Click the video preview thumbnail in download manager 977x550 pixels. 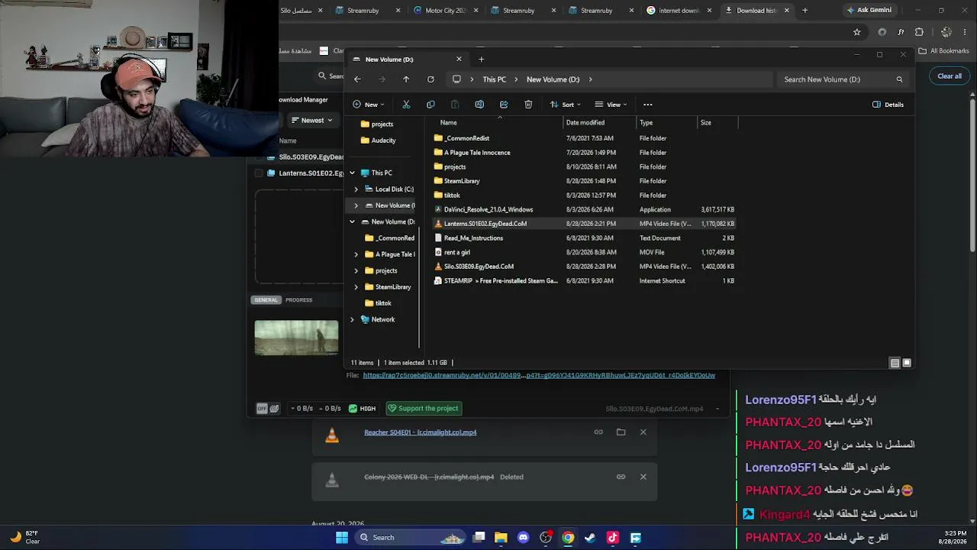point(296,338)
